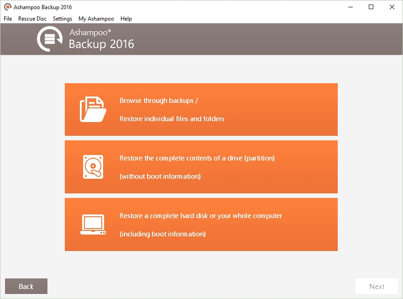Click the Ashampoo Backup logo in the header
403x299 pixels.
(50, 39)
